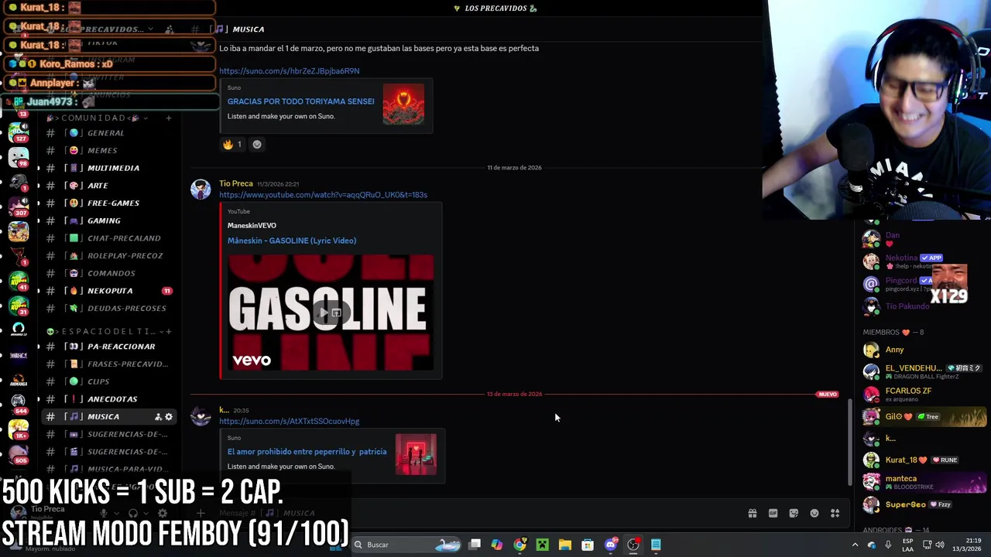Viewport: 991px width, 557px height.
Task: Collapse the COMUNIDAD category
Action: coord(98,118)
